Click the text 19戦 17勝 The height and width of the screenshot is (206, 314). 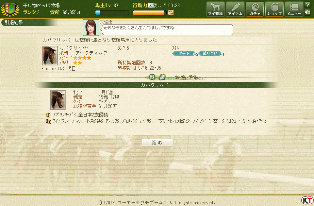click(x=109, y=97)
